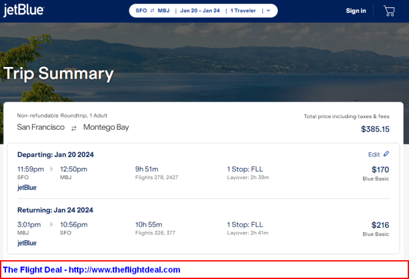Select the SFO airport code in search pill
The image size is (409, 279).
(x=141, y=11)
